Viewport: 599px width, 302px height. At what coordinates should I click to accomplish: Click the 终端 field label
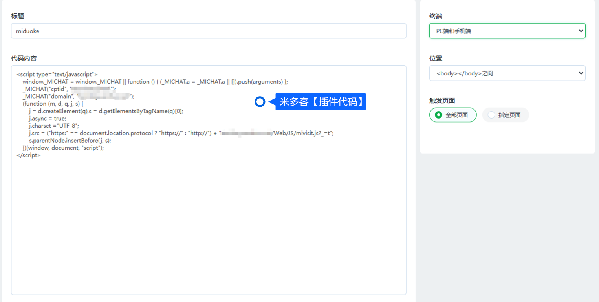(x=436, y=16)
